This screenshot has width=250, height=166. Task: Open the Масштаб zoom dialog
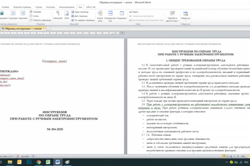[x=58, y=15]
